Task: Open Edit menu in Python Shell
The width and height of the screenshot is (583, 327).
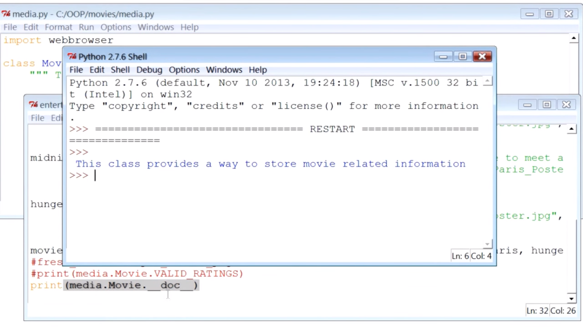Action: (x=97, y=70)
